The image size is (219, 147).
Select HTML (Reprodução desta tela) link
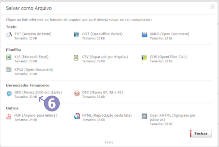click(107, 115)
